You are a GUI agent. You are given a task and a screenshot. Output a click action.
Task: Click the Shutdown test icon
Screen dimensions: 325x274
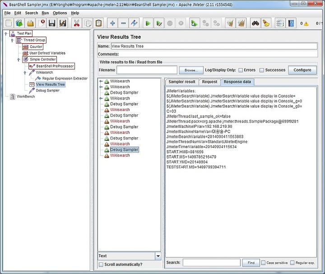(x=181, y=23)
